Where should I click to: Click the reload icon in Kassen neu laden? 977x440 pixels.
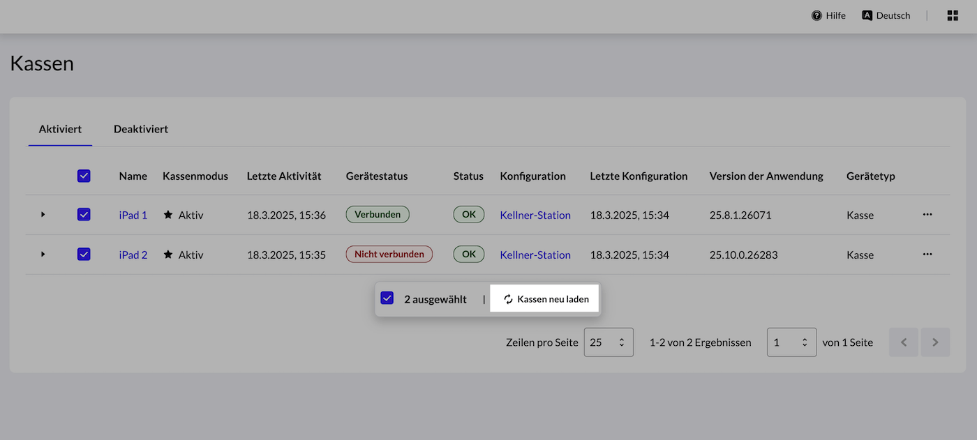509,299
